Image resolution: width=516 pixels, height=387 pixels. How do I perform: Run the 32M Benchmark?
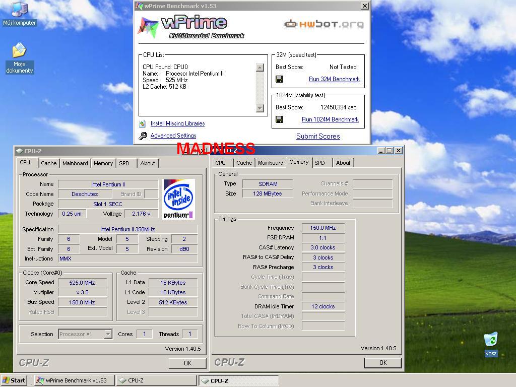[334, 79]
